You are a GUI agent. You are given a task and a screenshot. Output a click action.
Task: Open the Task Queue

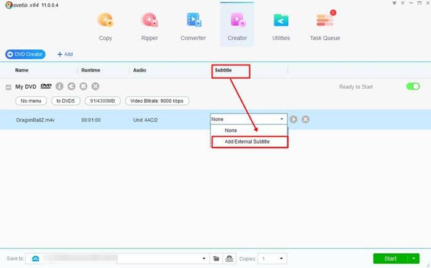(x=325, y=26)
